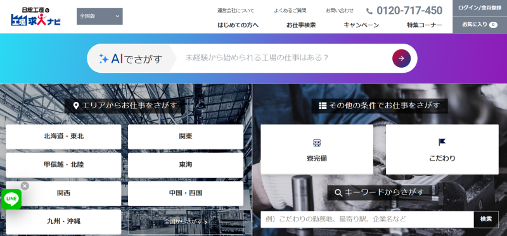The width and height of the screenshot is (507, 236).
Task: Open はじめての方へ menu item
Action: click(x=238, y=25)
